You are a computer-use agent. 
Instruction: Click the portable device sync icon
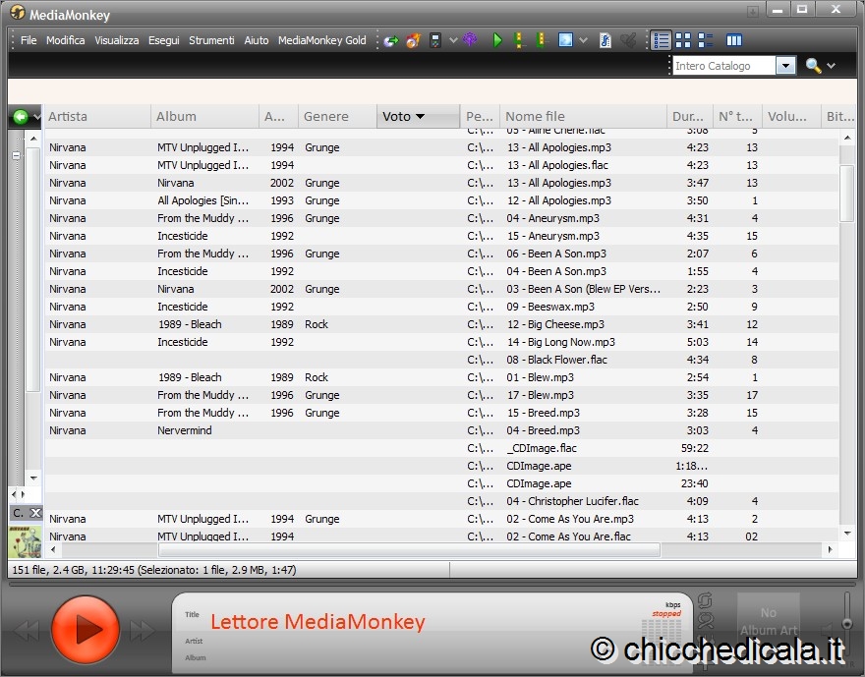(x=435, y=40)
